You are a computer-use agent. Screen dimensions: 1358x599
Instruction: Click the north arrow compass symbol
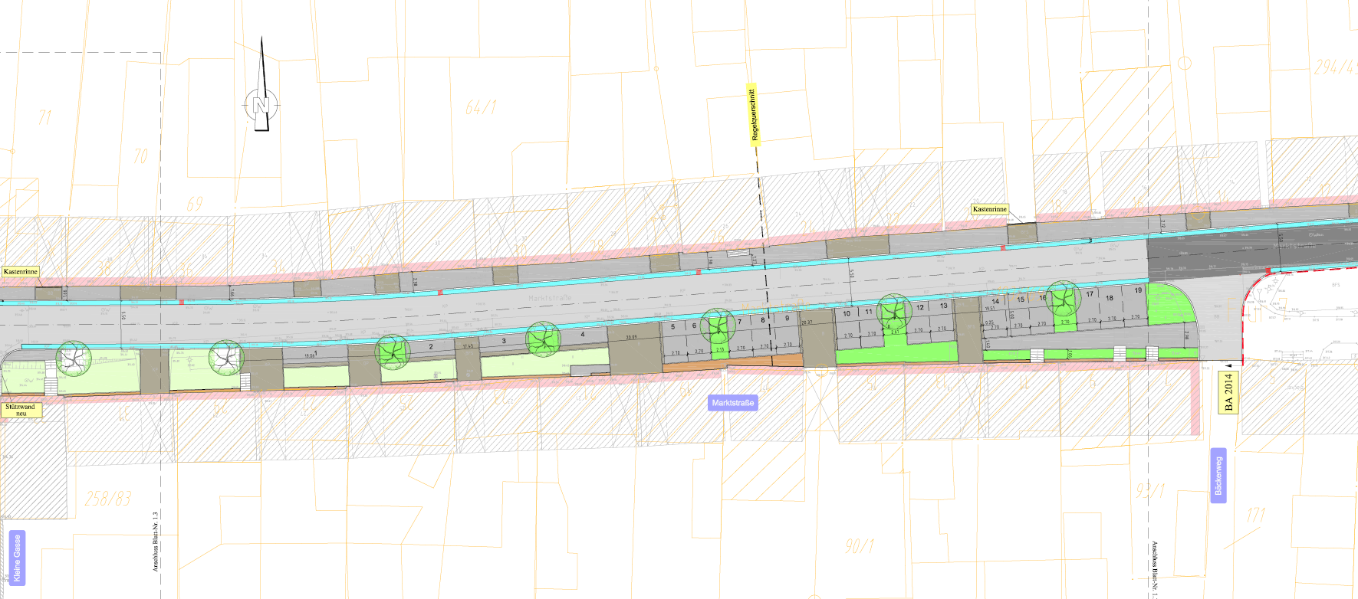[x=261, y=104]
